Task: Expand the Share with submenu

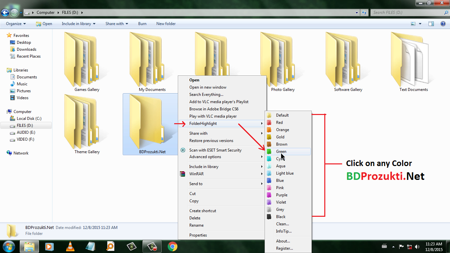Action: tap(222, 133)
